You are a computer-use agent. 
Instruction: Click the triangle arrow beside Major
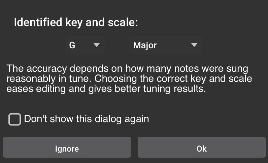coord(194,45)
